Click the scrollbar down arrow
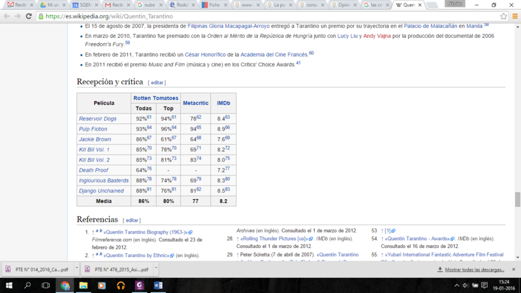This screenshot has width=521, height=293. (518, 258)
